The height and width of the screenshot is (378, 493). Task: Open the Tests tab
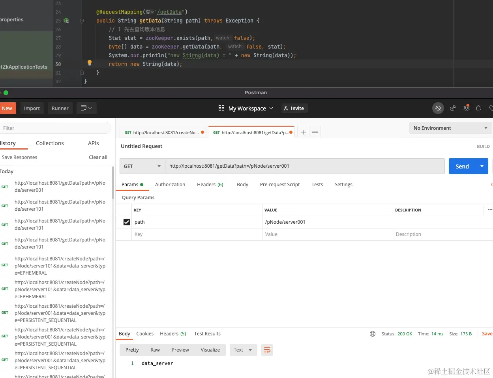coord(317,184)
